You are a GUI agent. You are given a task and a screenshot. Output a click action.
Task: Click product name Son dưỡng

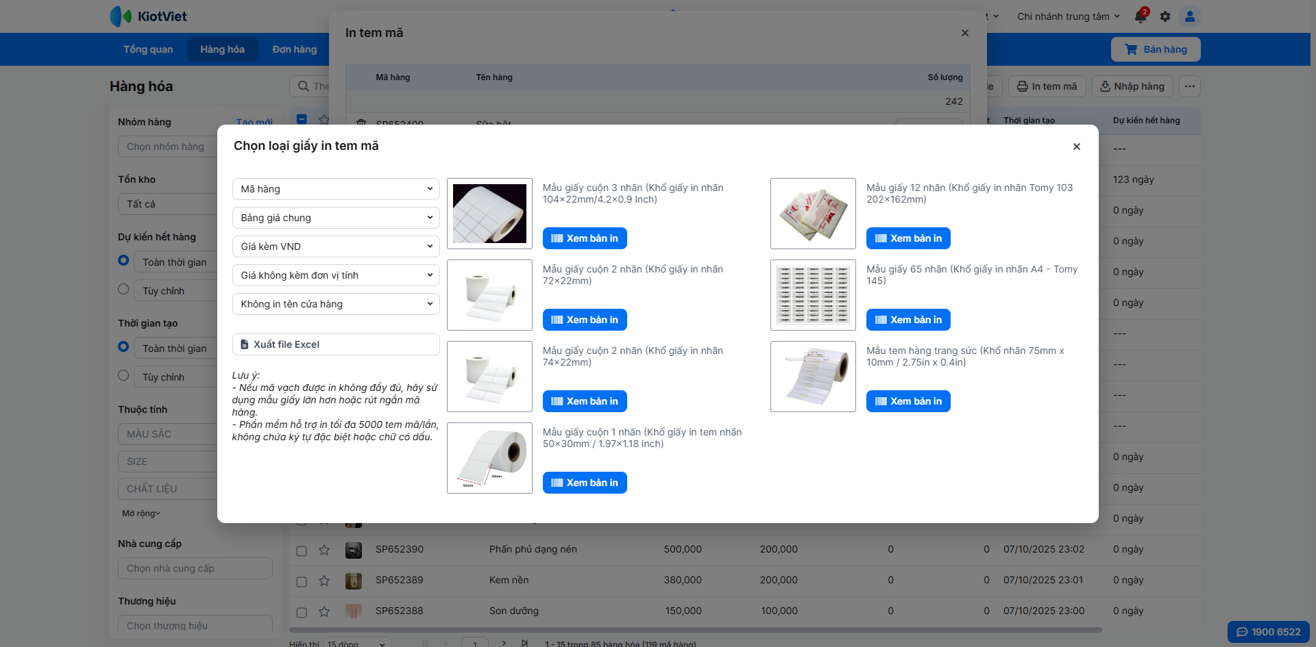click(x=514, y=611)
